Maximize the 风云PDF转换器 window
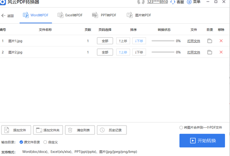 [216, 2]
